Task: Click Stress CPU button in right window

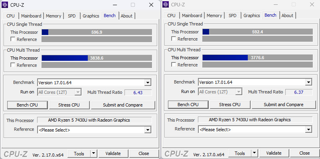Action: 230,105
